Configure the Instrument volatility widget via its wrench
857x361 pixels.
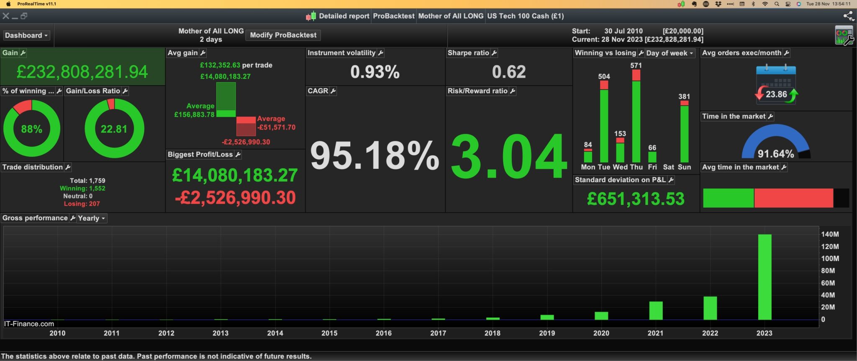tap(380, 53)
